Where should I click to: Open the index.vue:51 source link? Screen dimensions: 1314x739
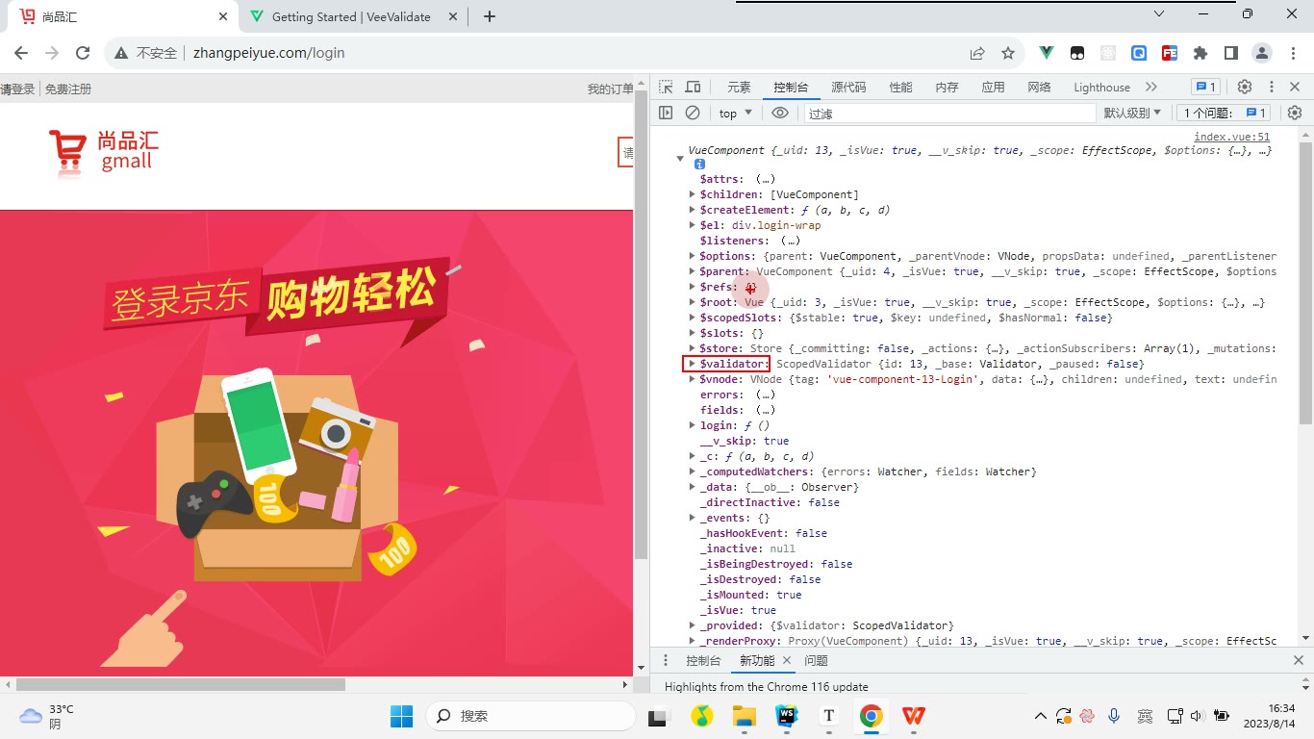coord(1231,138)
